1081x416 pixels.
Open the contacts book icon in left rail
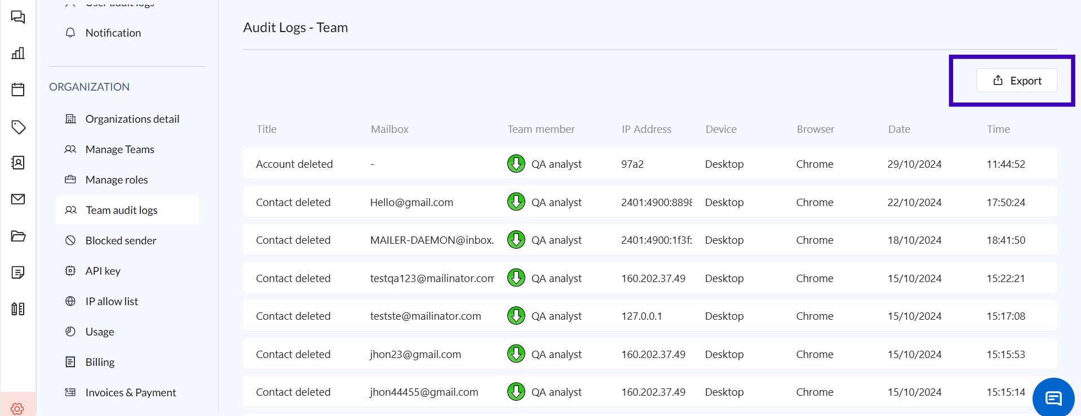(18, 163)
